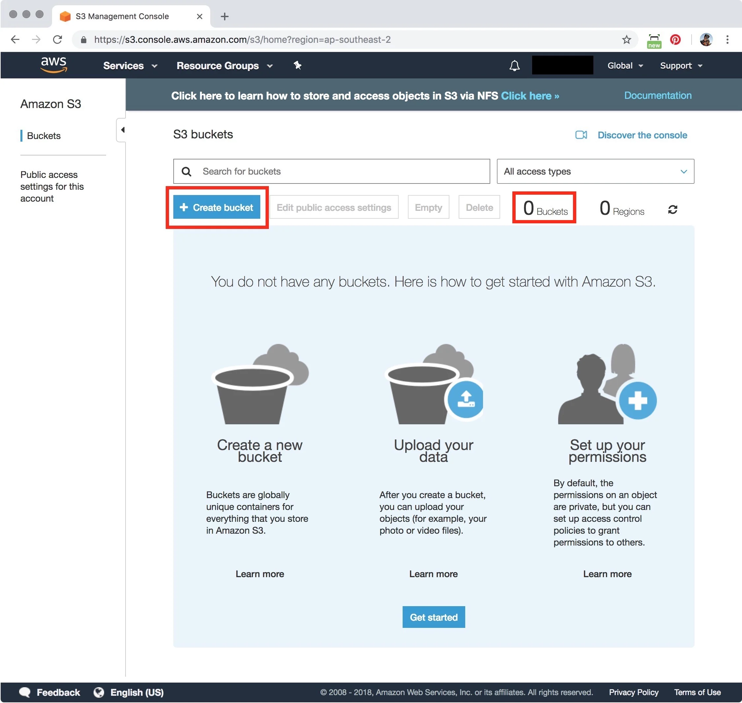Open the notifications bell icon
This screenshot has width=742, height=703.
(x=515, y=66)
